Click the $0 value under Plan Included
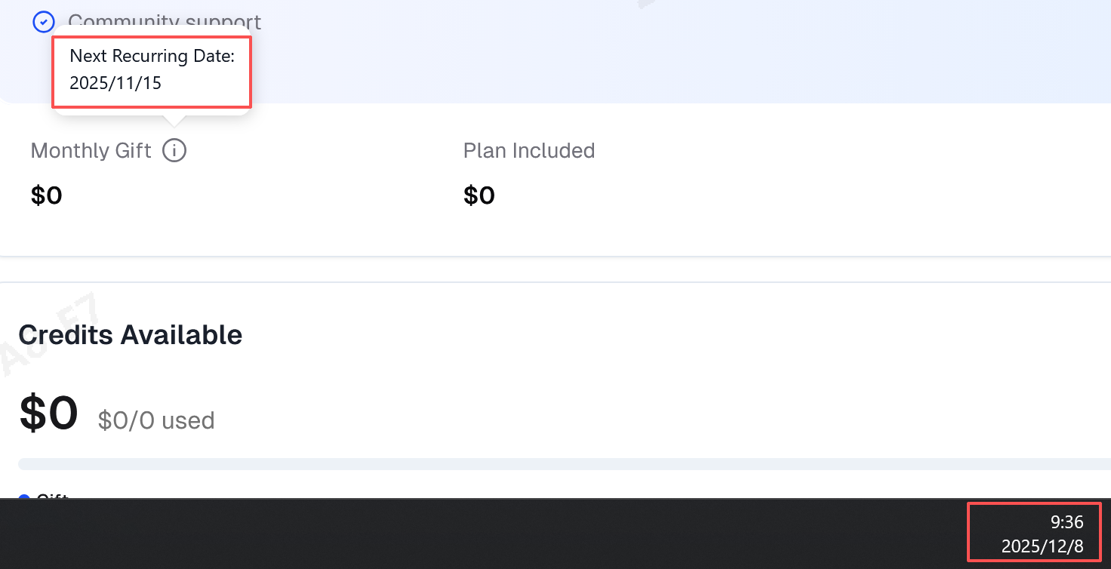This screenshot has width=1111, height=569. pos(479,196)
